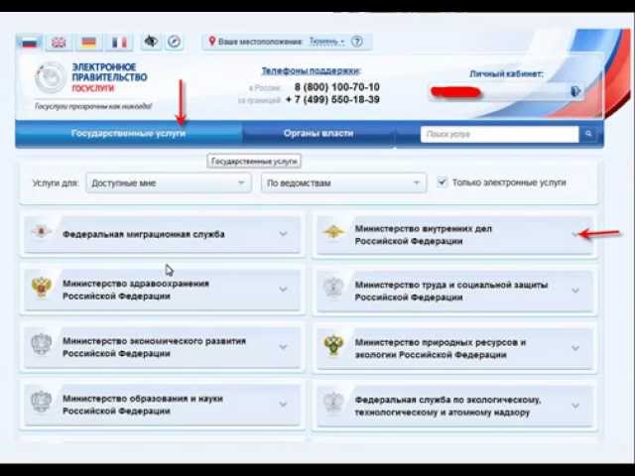Toggle 'Только электронные услуги' checkbox
Image resolution: width=635 pixels, height=476 pixels.
click(x=443, y=182)
